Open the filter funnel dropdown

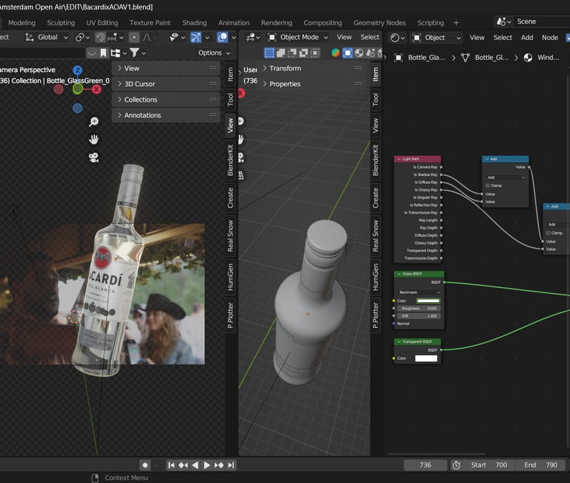pos(138,53)
